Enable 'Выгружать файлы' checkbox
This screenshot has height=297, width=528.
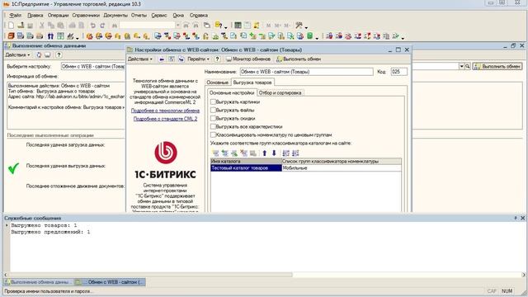tap(213, 110)
